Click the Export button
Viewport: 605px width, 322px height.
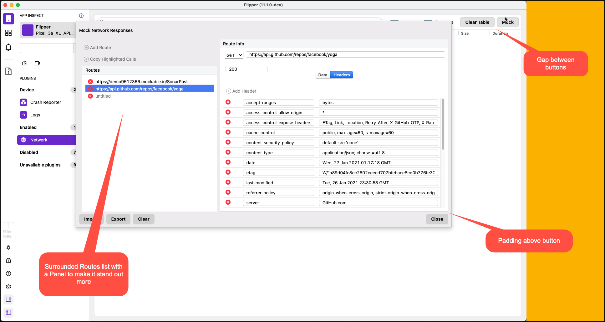coord(118,219)
